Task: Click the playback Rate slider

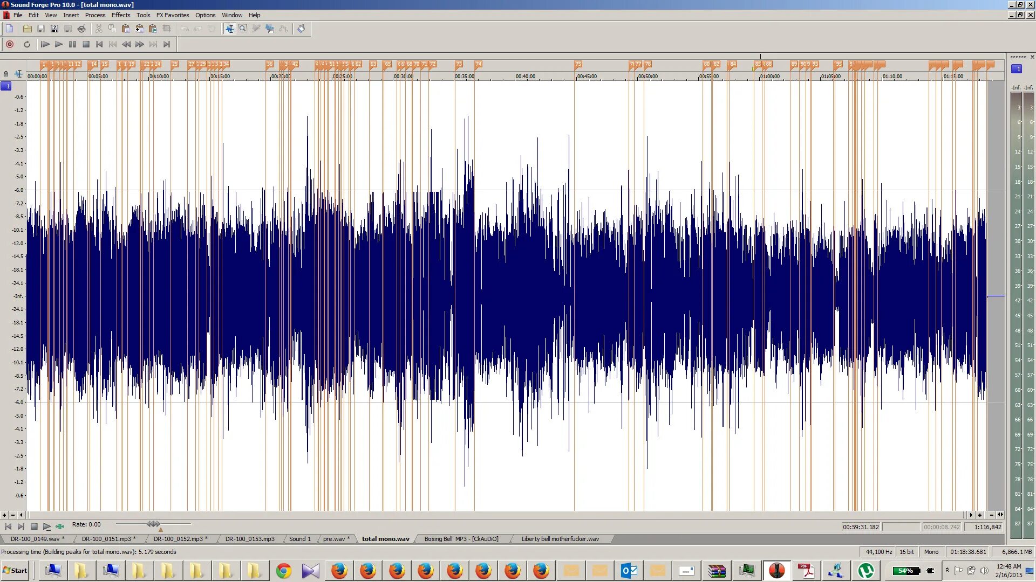Action: [x=153, y=524]
